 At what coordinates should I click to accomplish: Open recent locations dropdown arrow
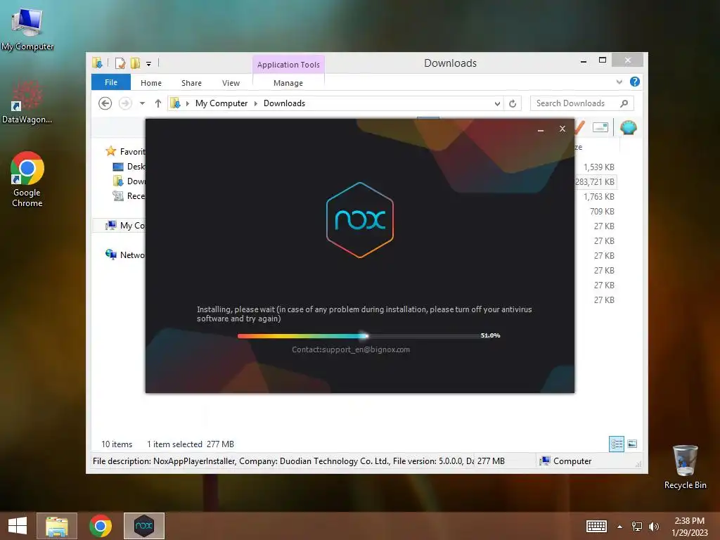[142, 103]
